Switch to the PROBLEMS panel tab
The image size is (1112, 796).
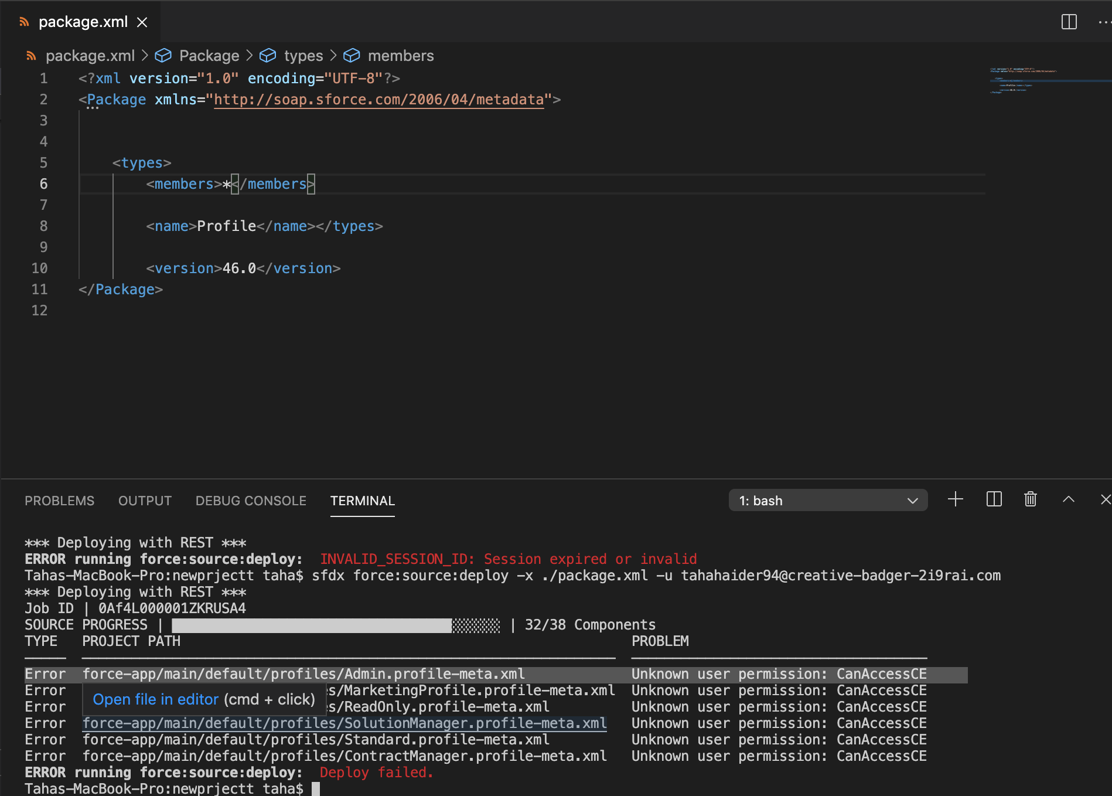click(59, 501)
